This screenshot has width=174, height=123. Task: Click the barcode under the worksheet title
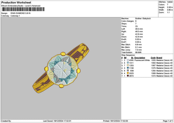pyautogui.click(x=23, y=9)
